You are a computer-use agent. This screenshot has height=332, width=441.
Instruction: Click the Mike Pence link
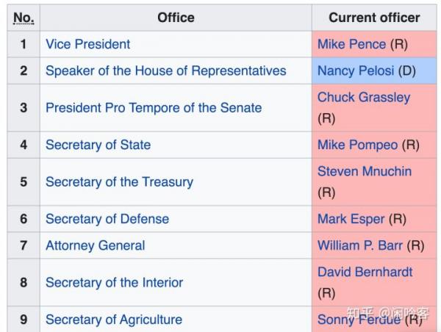[x=351, y=44]
